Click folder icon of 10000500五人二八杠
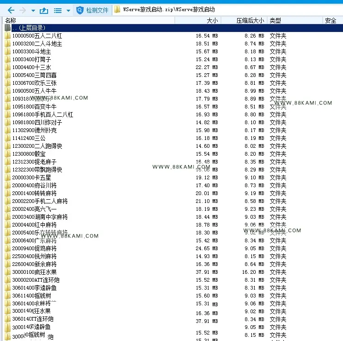 [x=7, y=36]
